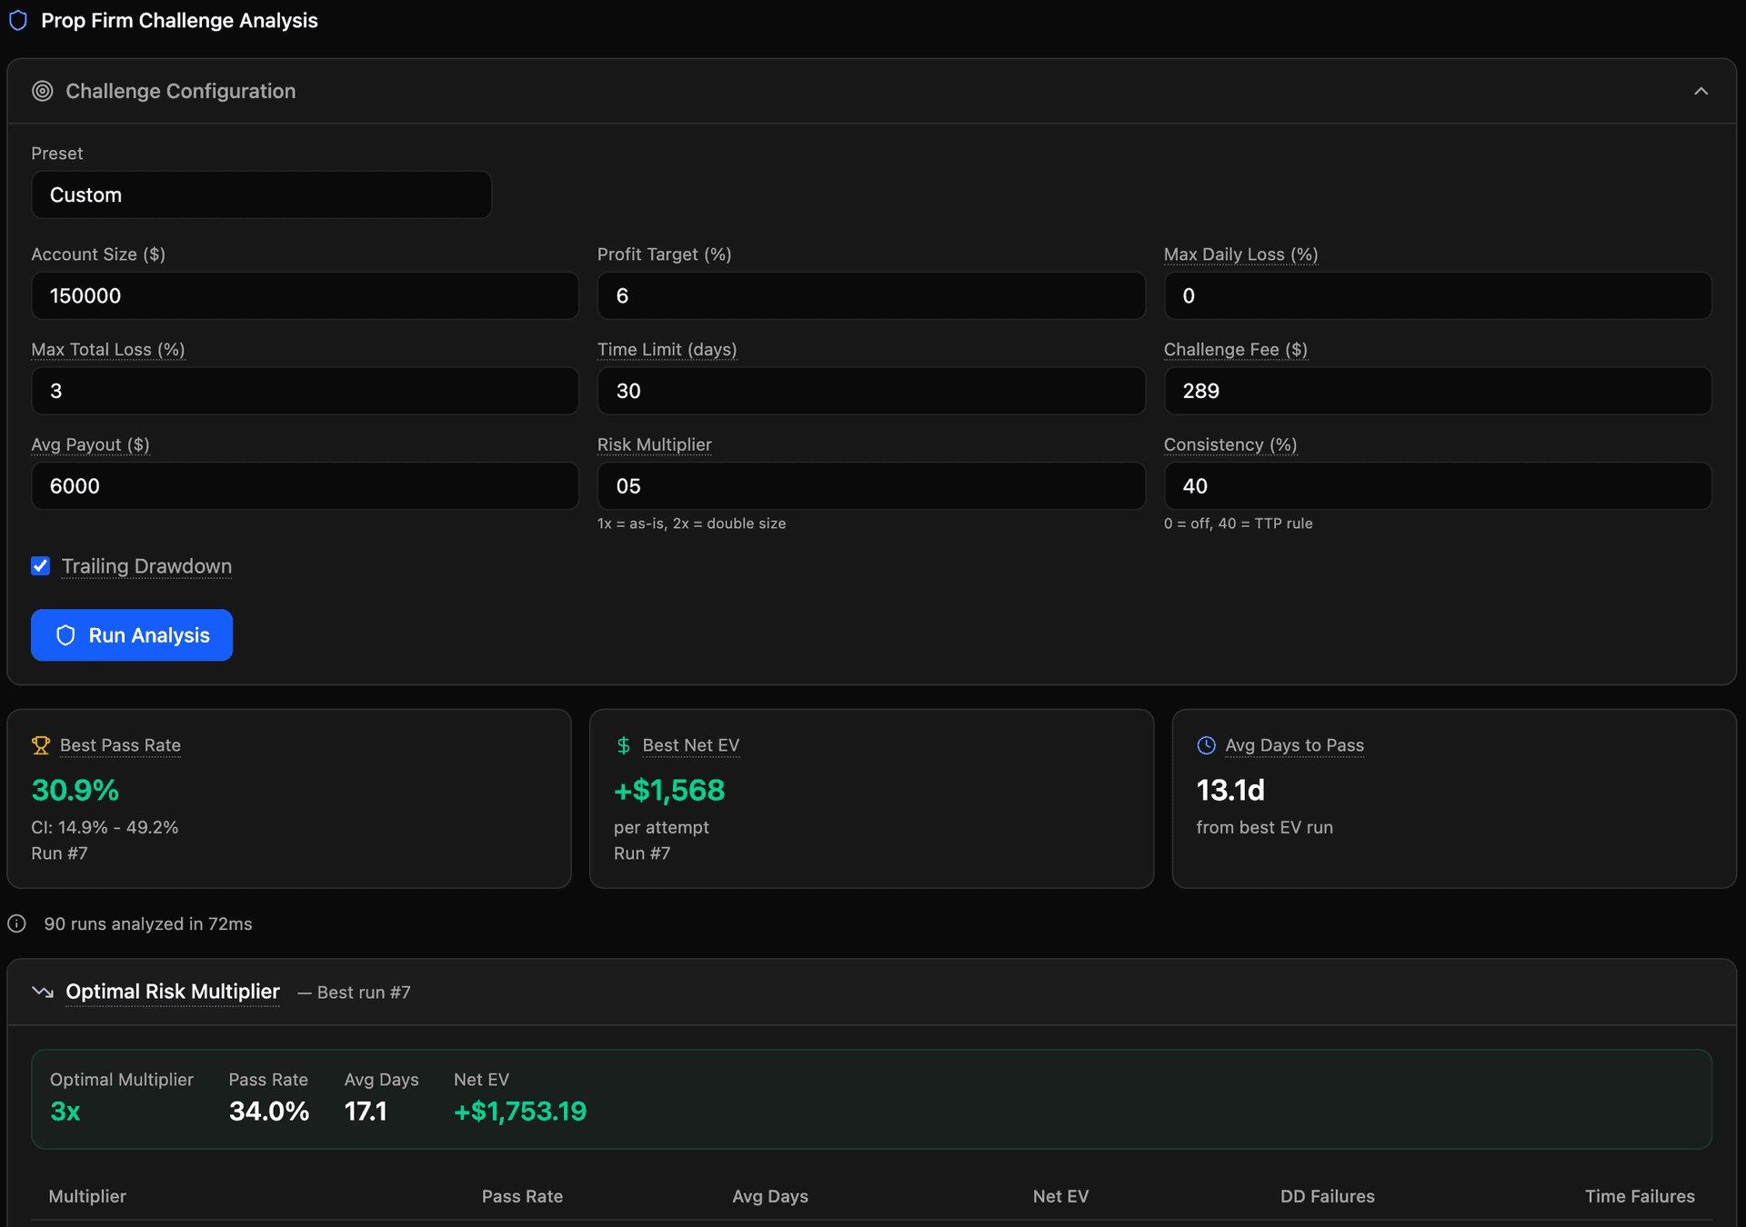Click the Optimal Risk Multiplier heading
Image resolution: width=1746 pixels, height=1227 pixels.
(x=173, y=992)
